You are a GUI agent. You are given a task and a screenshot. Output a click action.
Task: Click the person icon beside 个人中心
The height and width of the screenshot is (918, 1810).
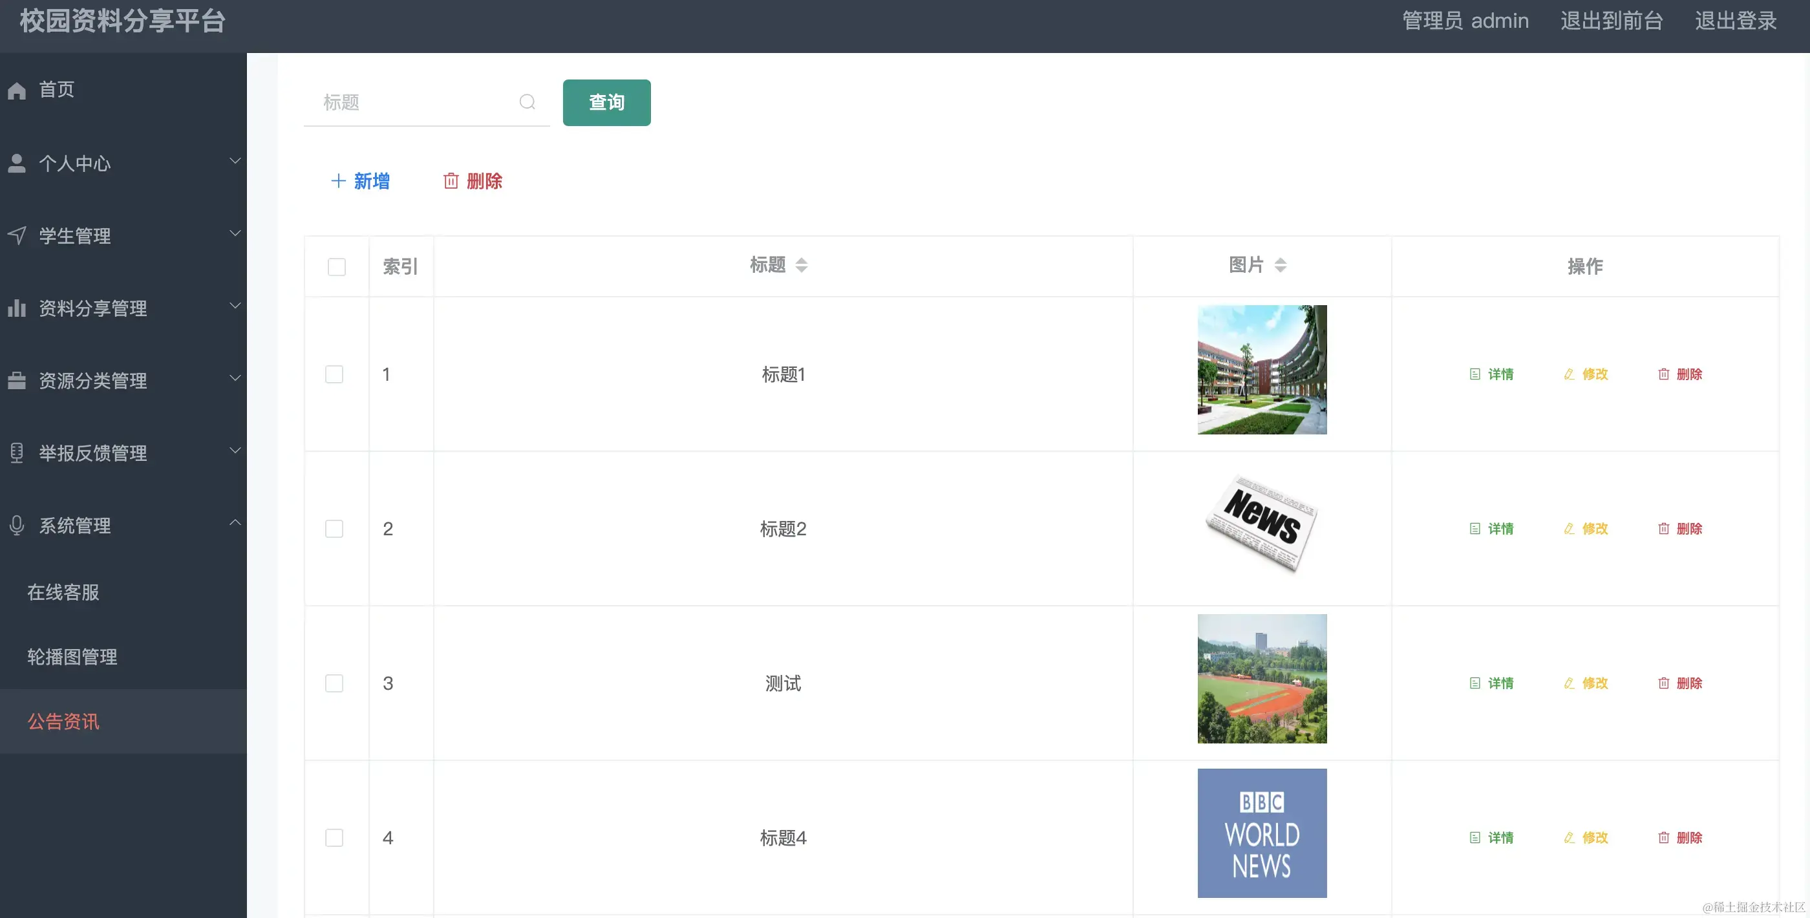point(17,163)
